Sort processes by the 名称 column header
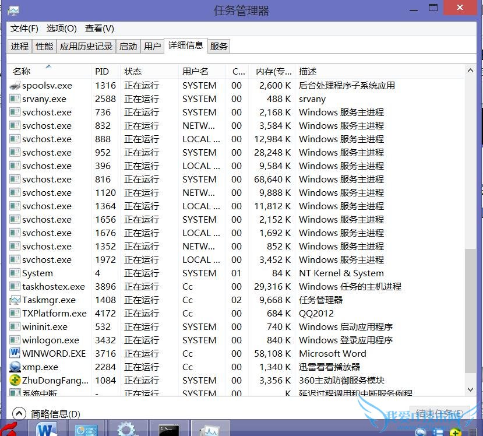483x436 pixels. coord(22,71)
